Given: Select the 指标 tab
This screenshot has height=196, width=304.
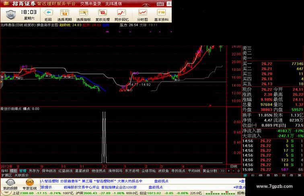Looking at the screenshot, I should click(x=5, y=171).
